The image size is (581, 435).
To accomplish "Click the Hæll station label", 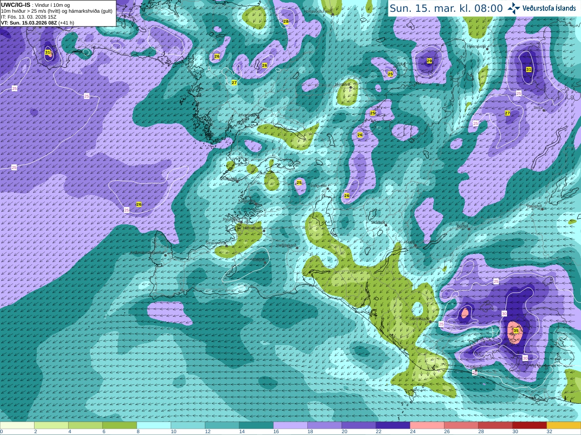I will click(x=411, y=243).
